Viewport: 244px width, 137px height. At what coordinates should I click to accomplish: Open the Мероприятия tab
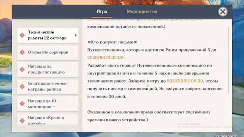pos(142,11)
